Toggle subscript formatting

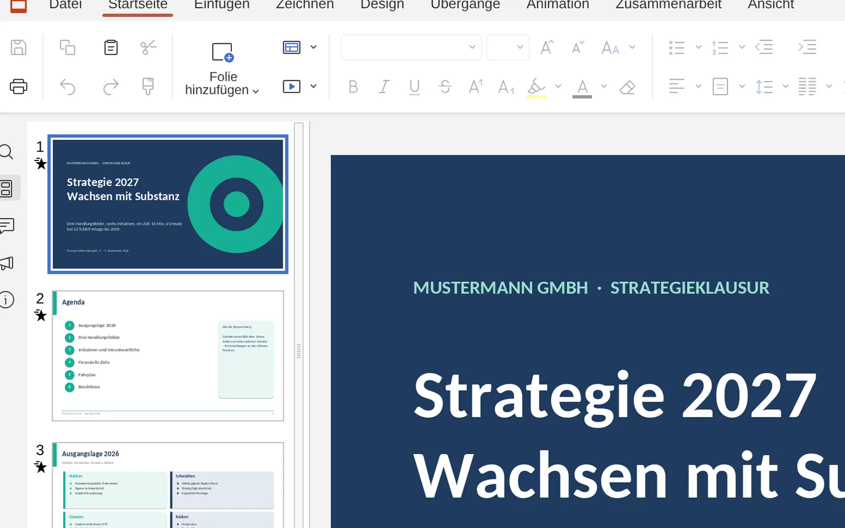[506, 87]
